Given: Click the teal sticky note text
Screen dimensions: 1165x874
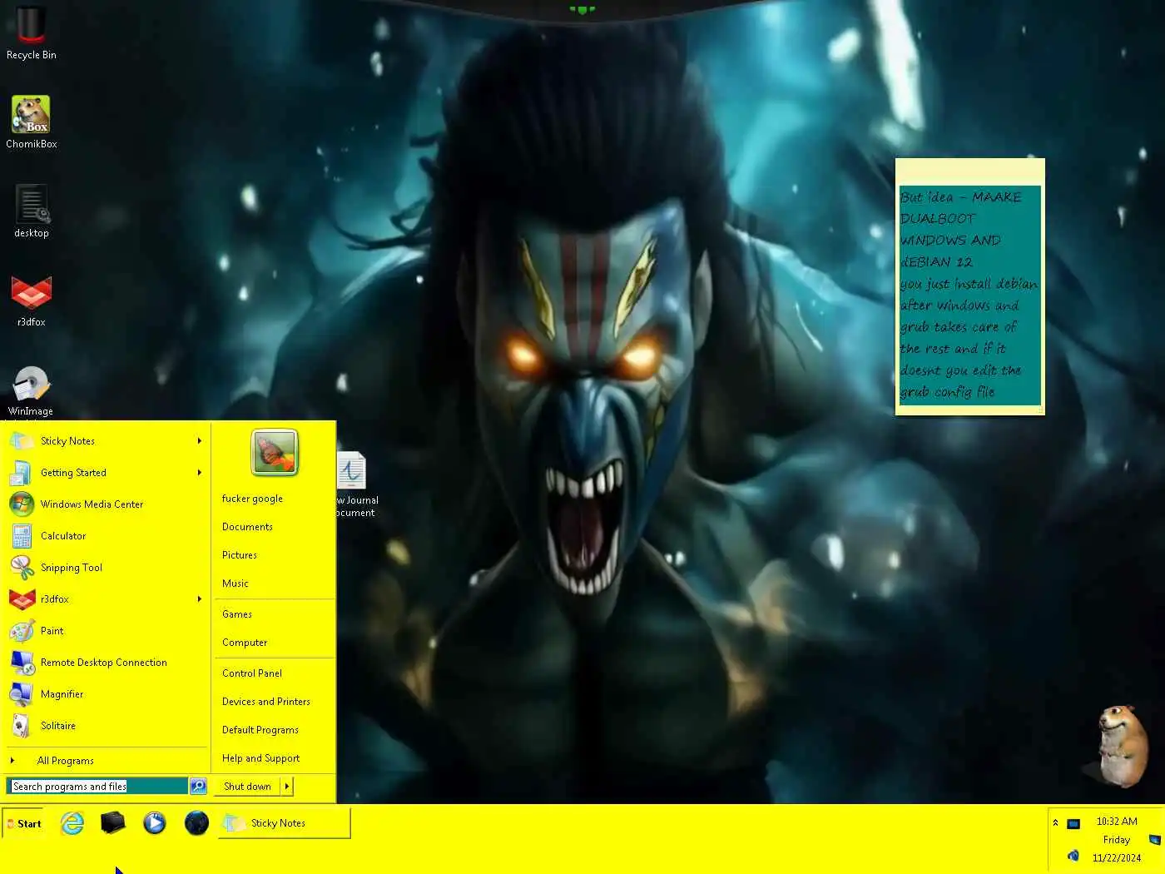Looking at the screenshot, I should click(969, 295).
